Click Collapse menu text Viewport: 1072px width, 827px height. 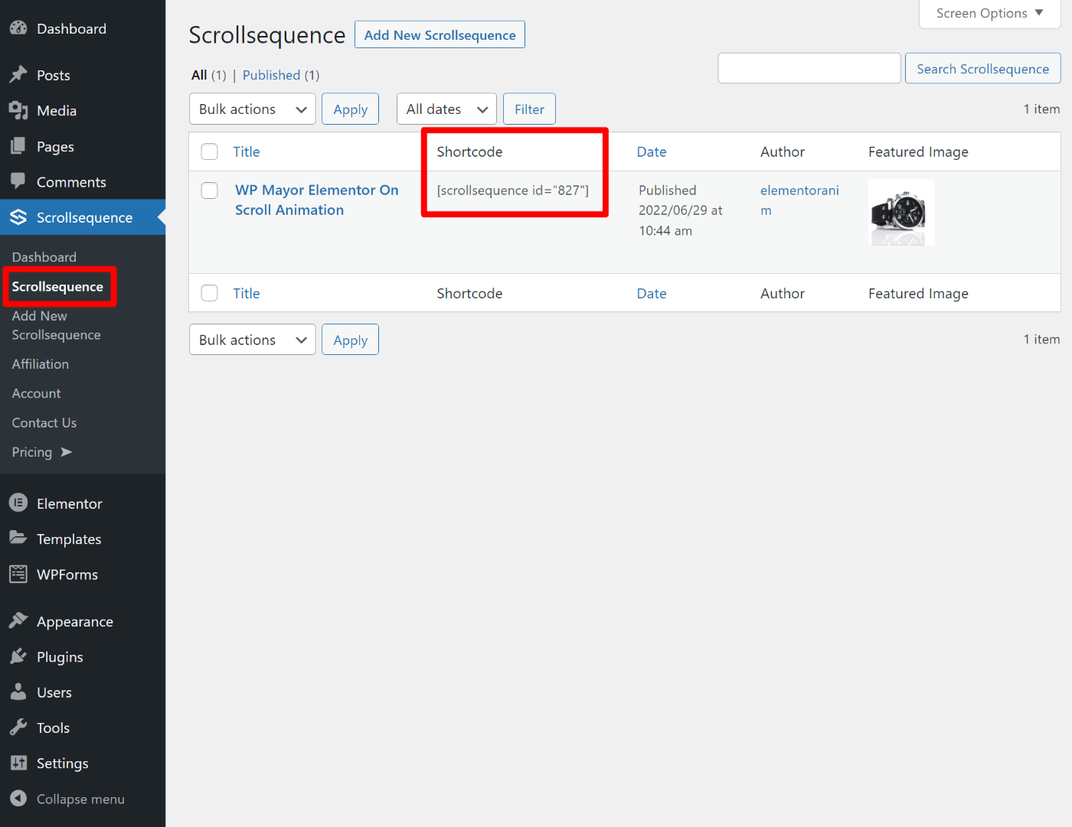click(x=80, y=799)
